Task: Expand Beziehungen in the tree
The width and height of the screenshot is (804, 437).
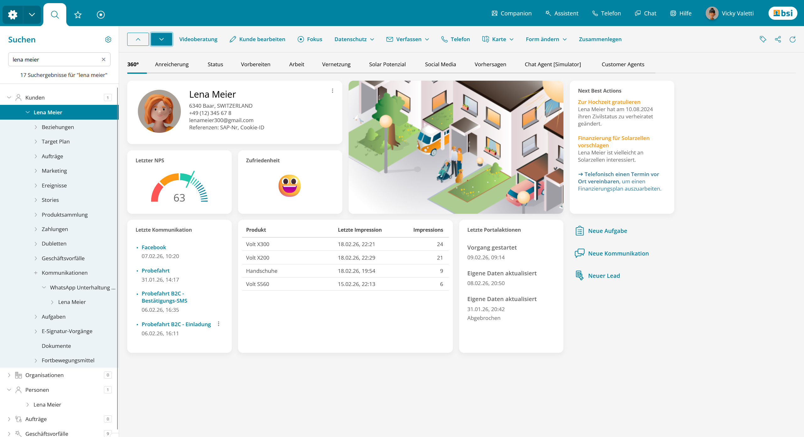Action: (35, 127)
